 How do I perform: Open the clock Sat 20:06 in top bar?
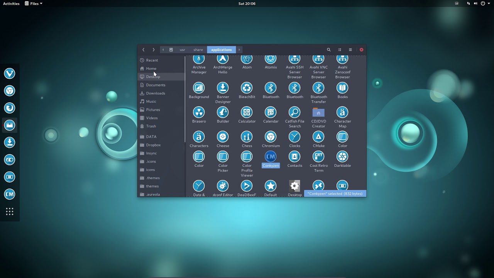247,3
